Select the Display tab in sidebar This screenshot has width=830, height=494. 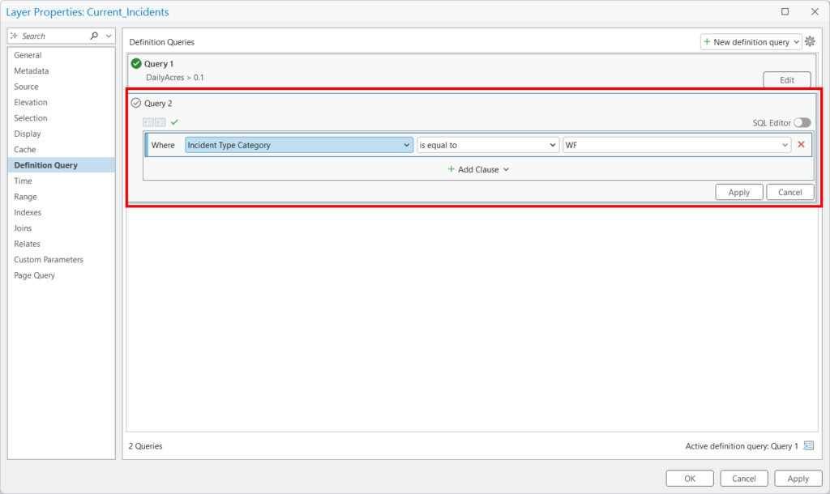(x=28, y=134)
